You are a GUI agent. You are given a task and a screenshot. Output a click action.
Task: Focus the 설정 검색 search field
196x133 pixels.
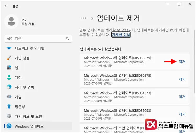tap(38, 39)
